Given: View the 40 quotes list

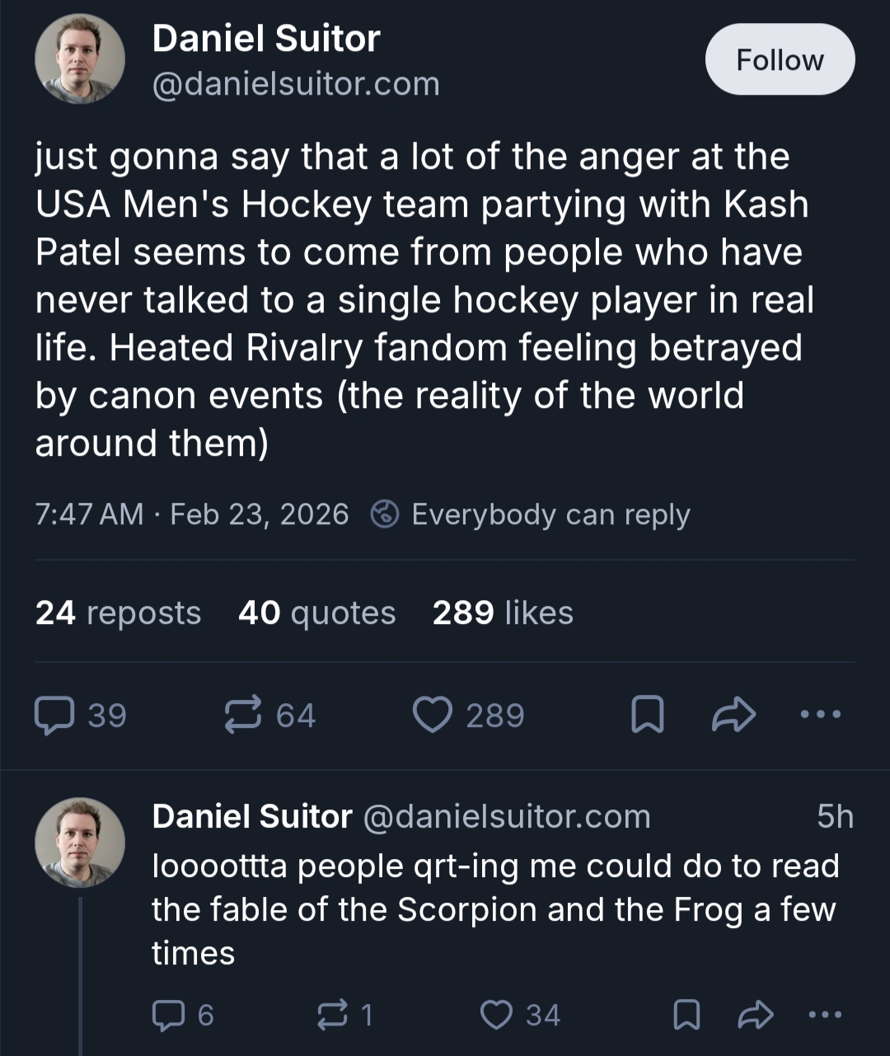Looking at the screenshot, I should point(316,612).
